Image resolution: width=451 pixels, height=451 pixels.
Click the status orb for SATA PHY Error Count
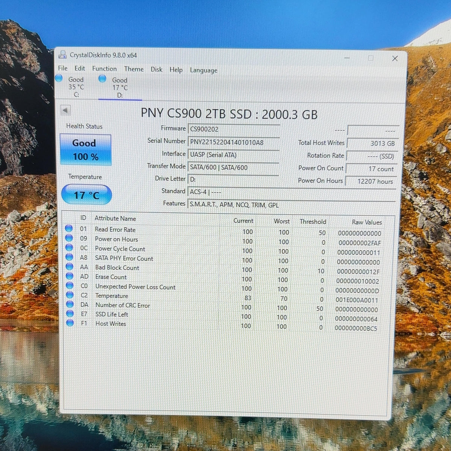pos(69,257)
